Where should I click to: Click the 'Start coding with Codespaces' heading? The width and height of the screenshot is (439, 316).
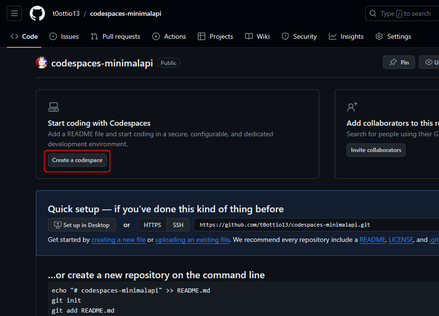point(99,123)
